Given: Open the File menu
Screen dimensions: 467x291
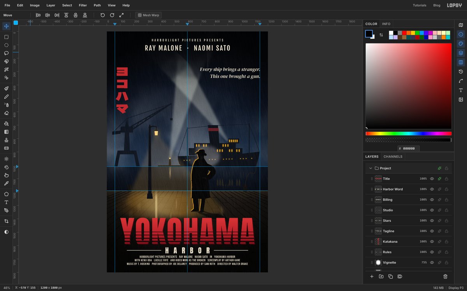Looking at the screenshot, I should click(7, 5).
